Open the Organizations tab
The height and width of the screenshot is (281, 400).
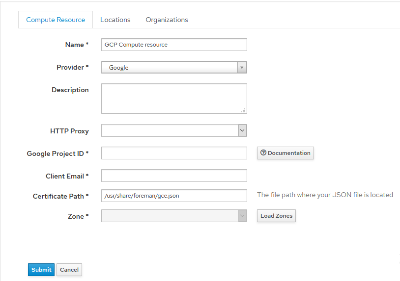pyautogui.click(x=167, y=20)
